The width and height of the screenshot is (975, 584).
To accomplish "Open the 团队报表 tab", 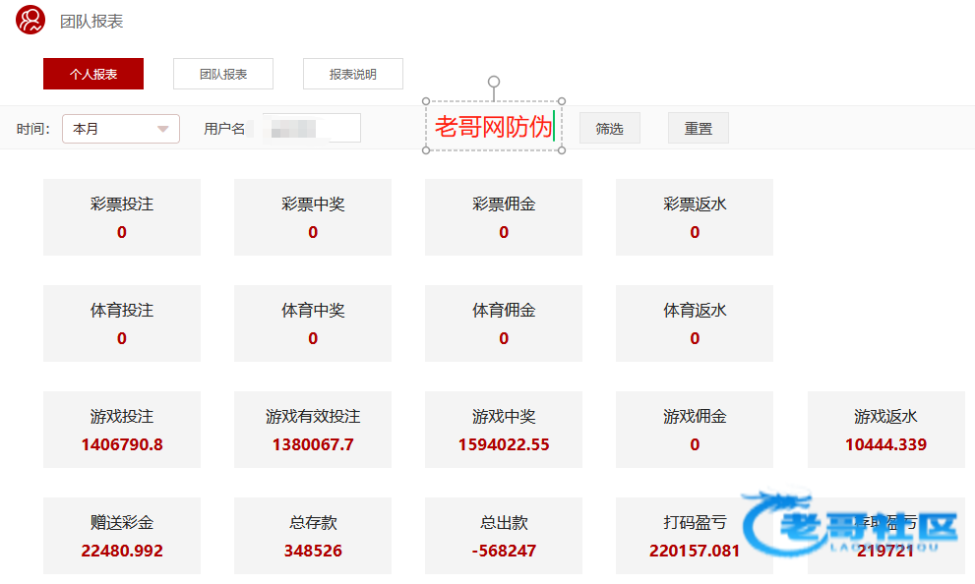I will pyautogui.click(x=223, y=74).
